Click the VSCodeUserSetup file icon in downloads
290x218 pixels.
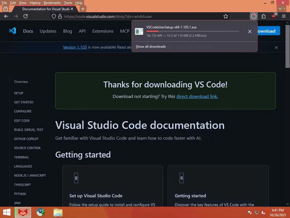tap(139, 31)
